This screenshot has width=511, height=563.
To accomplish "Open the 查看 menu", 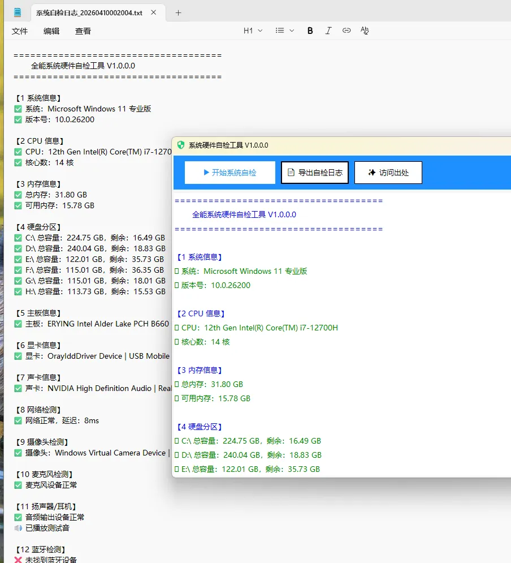I will tap(83, 31).
